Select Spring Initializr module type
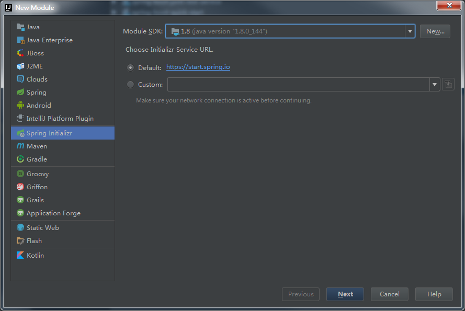 [49, 133]
